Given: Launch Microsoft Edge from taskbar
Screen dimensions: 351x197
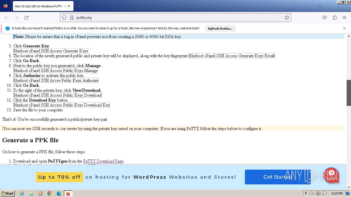Looking at the screenshot, I should pyautogui.click(x=59, y=193).
